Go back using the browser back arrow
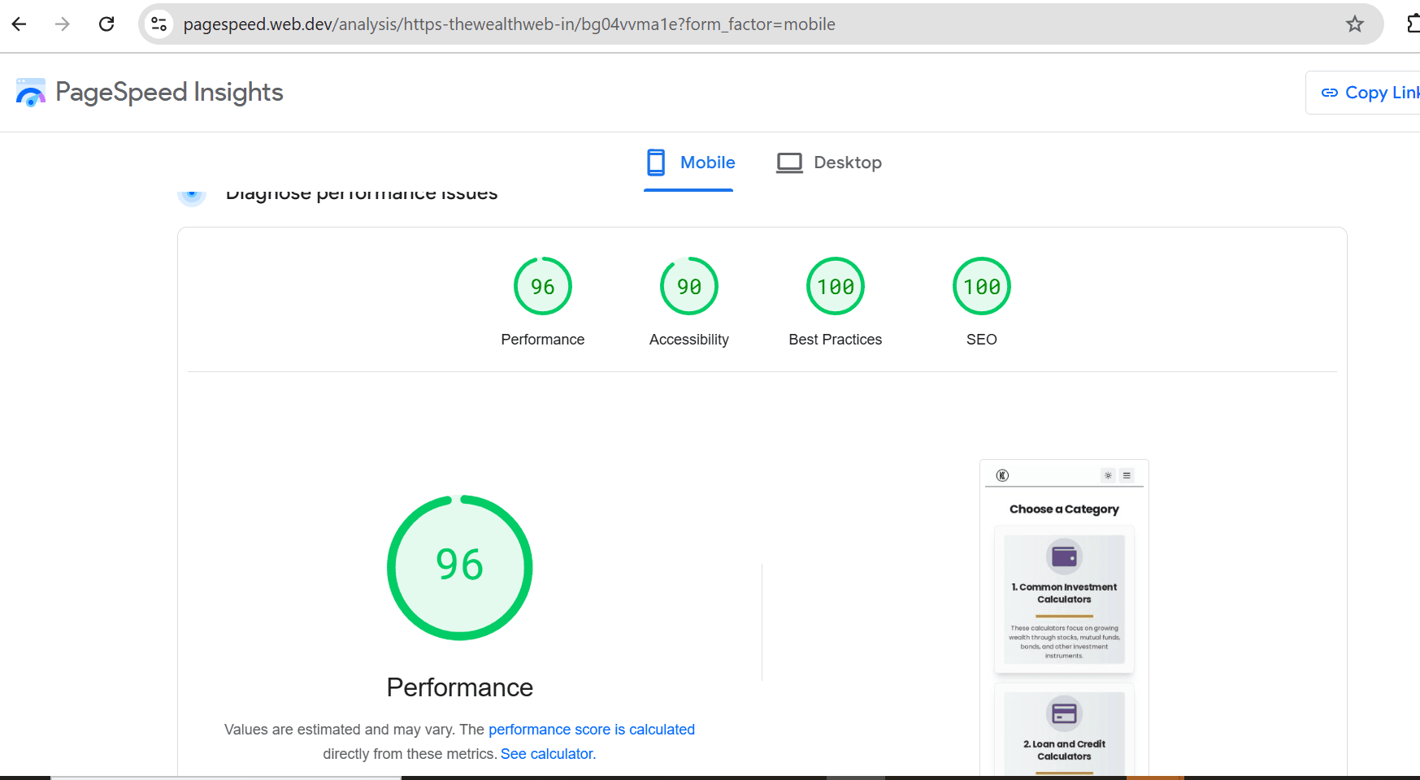 (19, 24)
